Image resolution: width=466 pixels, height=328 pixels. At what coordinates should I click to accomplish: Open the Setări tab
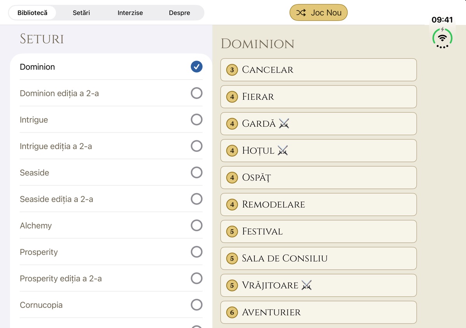point(81,13)
